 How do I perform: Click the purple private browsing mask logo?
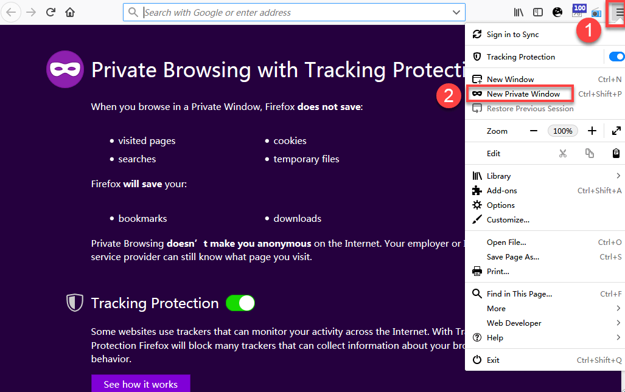pyautogui.click(x=65, y=69)
